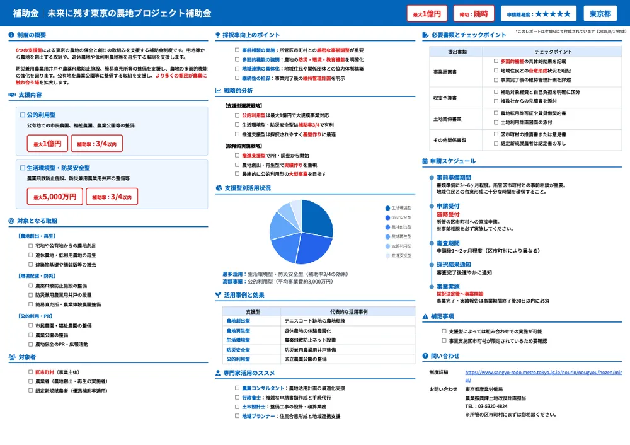Click the chart icon next to 戦略的分析

pos(220,92)
